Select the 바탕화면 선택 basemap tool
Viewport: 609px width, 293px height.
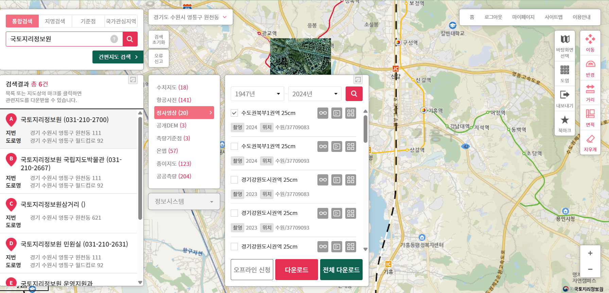[565, 46]
